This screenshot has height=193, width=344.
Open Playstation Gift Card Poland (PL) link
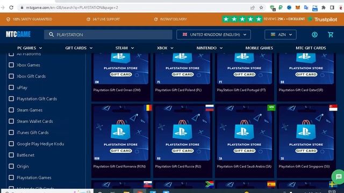pyautogui.click(x=178, y=90)
